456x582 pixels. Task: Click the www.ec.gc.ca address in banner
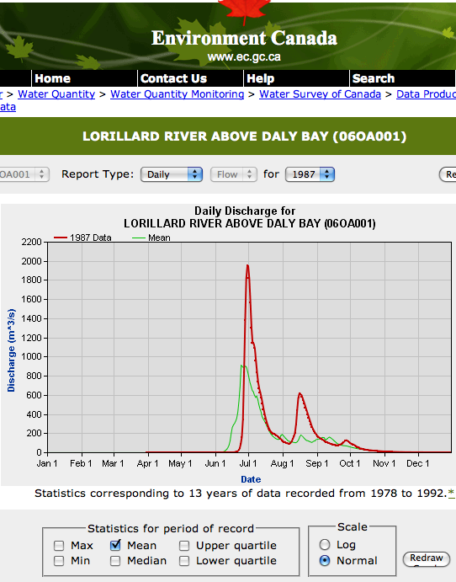click(x=244, y=57)
